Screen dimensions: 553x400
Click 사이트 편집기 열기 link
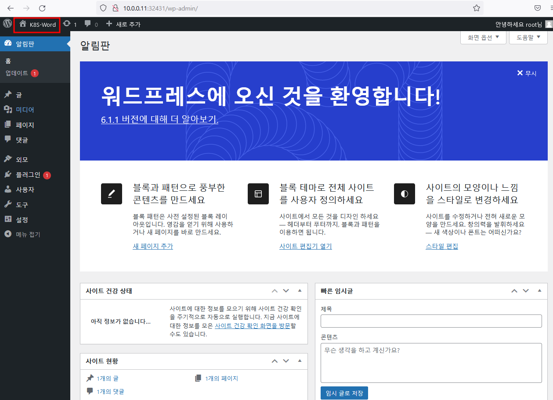click(305, 246)
